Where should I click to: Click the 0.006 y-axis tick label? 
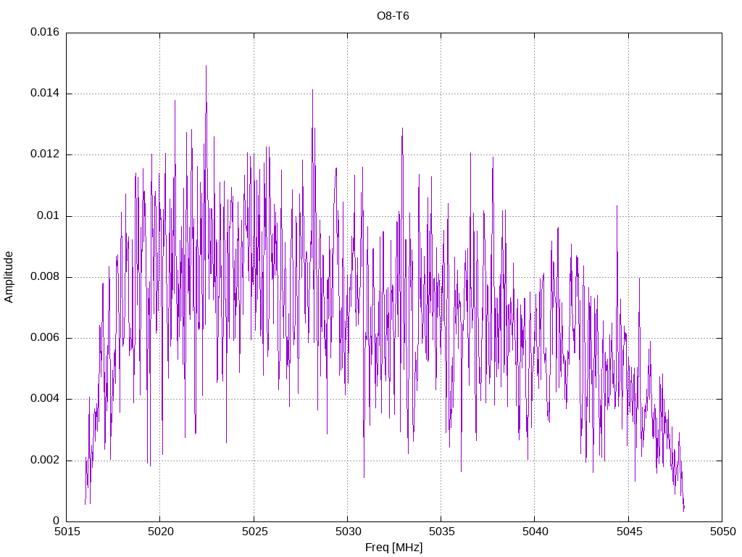pyautogui.click(x=45, y=338)
